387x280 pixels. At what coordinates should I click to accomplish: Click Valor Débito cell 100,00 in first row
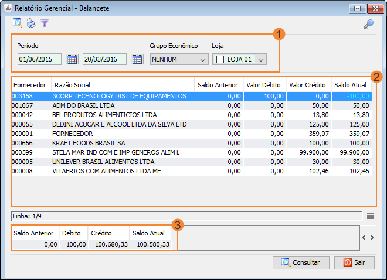point(265,96)
